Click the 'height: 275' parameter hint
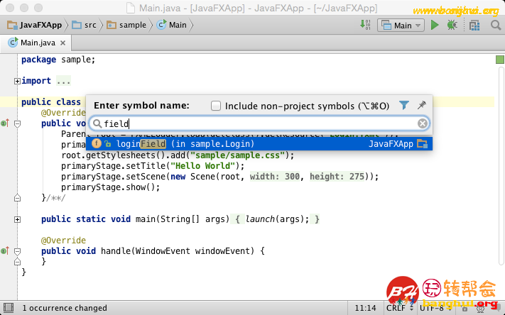Image resolution: width=505 pixels, height=315 pixels. pos(337,177)
